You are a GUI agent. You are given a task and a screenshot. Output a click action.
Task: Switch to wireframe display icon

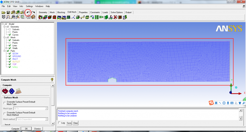pos(28,17)
